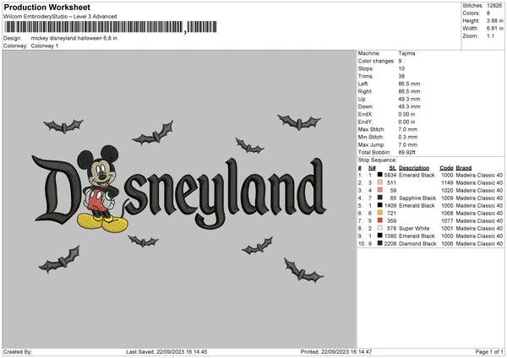This screenshot has width=507, height=358.
Task: Select the Max Stitch value 7.0 mm
Action: [408, 129]
